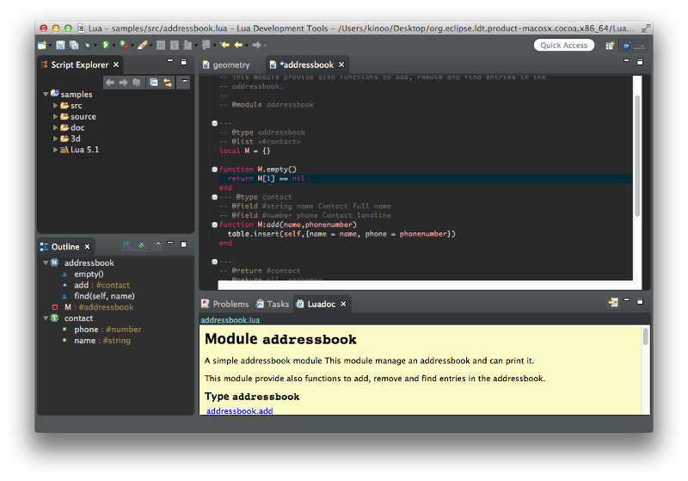Select phone : #number in Outline
Screen dimensions: 688x481
pos(107,330)
